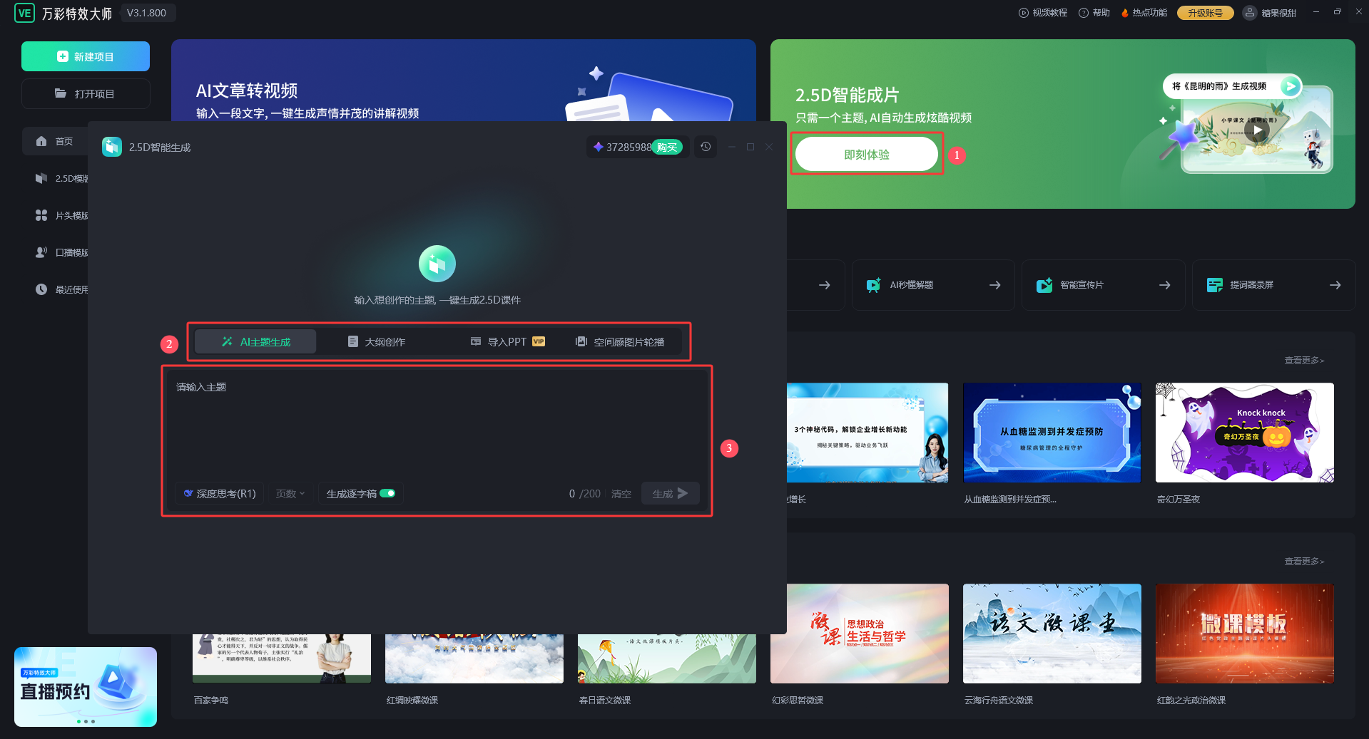Toggle the 生成逐字稿 switch off
The image size is (1369, 739).
click(387, 493)
